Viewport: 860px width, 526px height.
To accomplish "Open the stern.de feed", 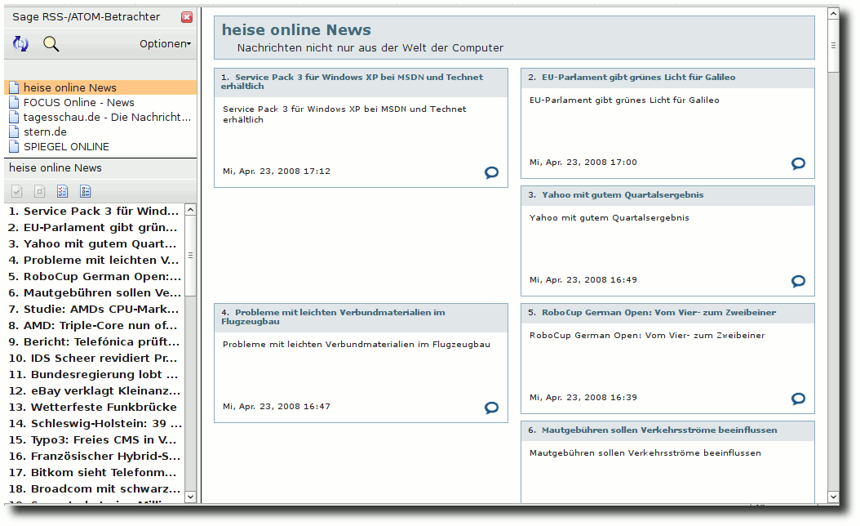I will 100,131.
